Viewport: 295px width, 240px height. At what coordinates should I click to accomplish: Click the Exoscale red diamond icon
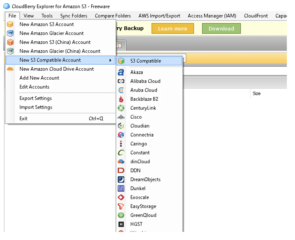[x=121, y=197]
